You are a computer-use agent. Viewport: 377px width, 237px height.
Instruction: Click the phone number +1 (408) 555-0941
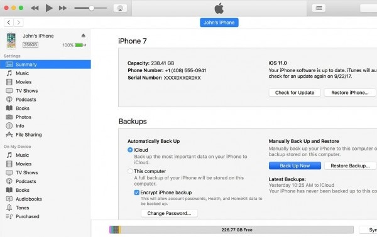pyautogui.click(x=185, y=70)
